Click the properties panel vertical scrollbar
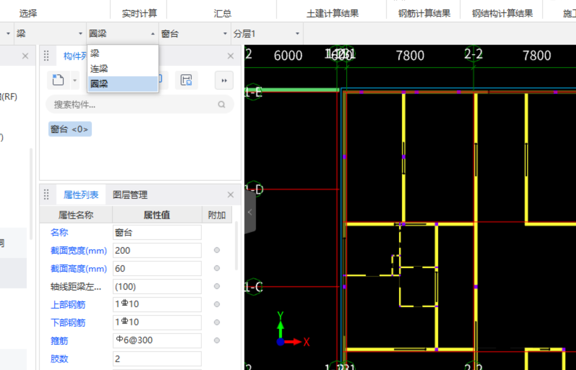Image resolution: width=576 pixels, height=370 pixels. [x=237, y=246]
